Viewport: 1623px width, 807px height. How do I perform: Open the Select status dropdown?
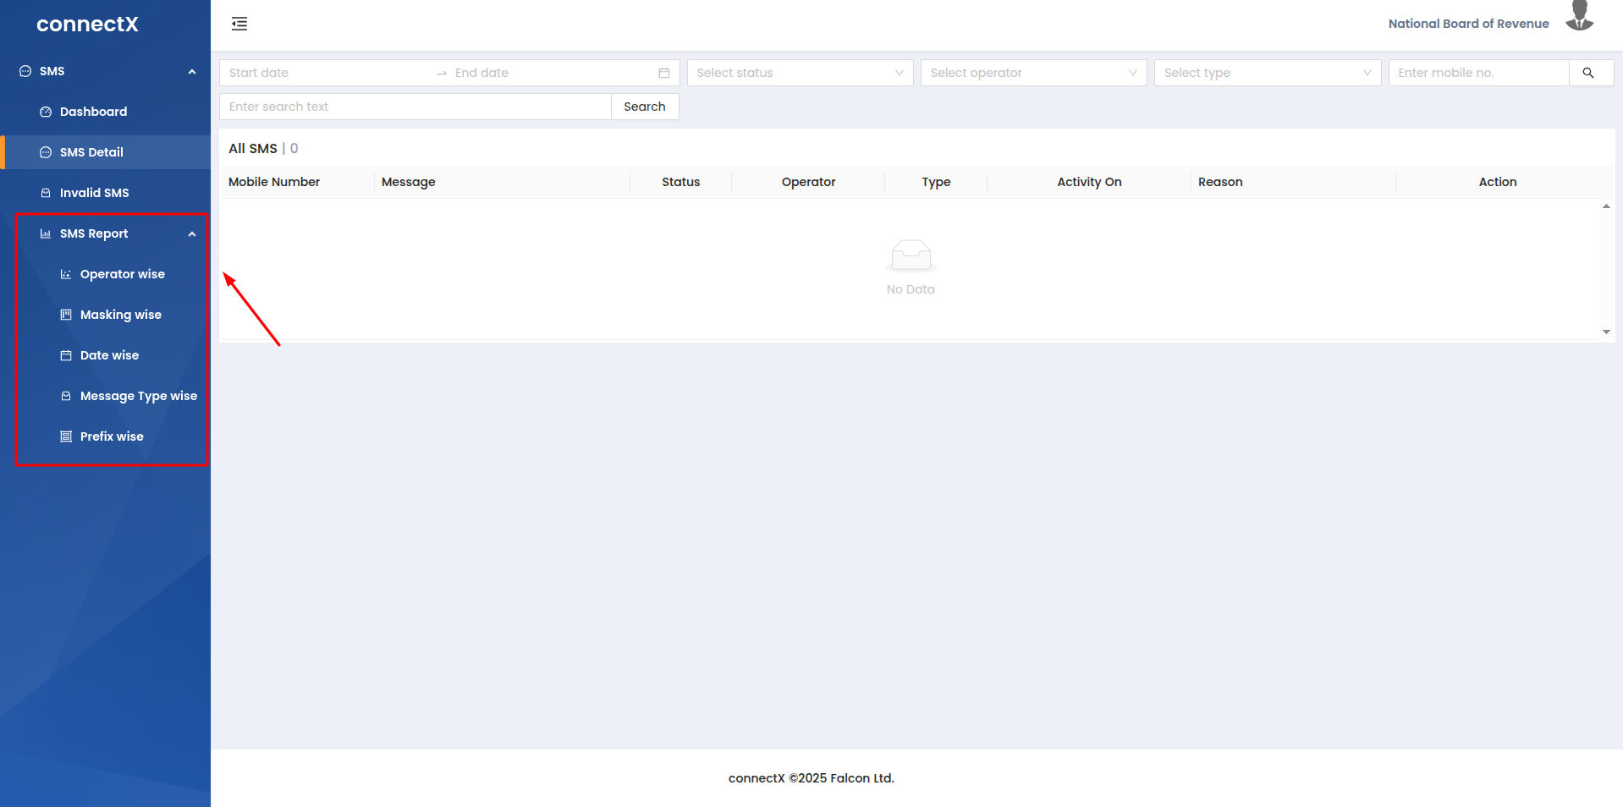coord(799,73)
